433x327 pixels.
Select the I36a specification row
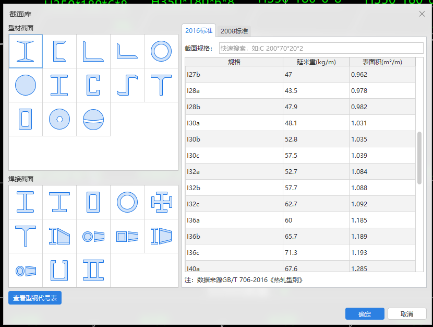click(300, 220)
